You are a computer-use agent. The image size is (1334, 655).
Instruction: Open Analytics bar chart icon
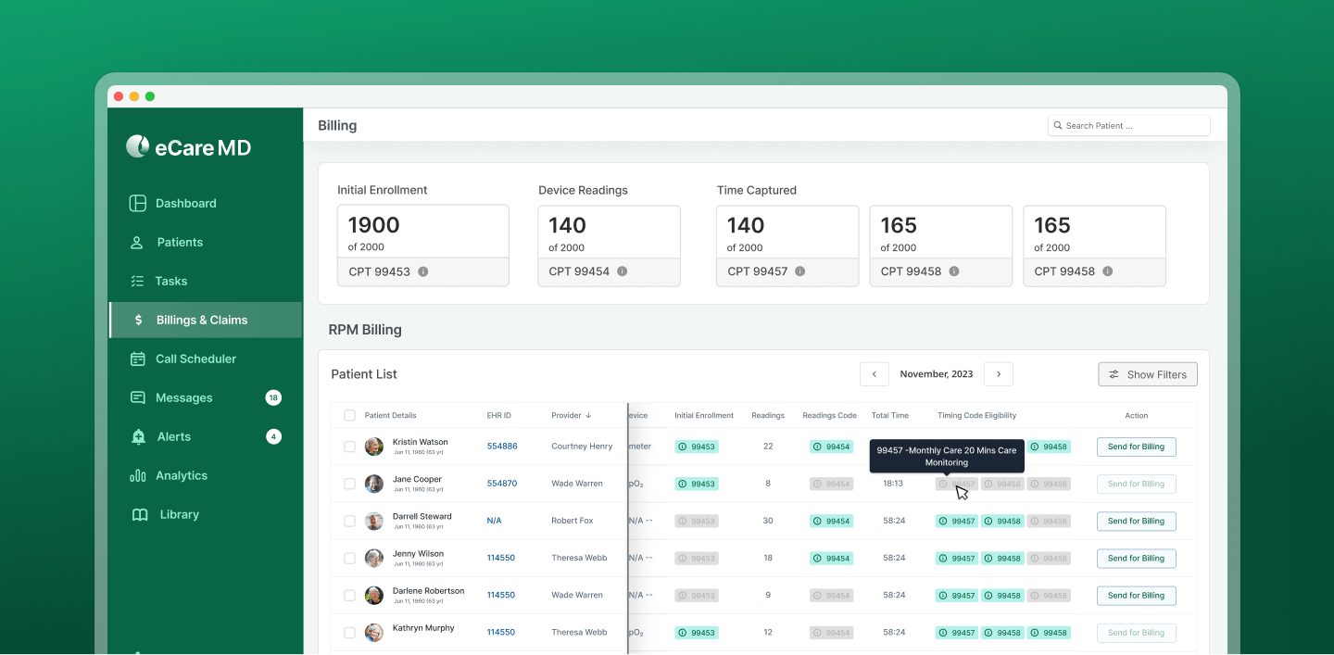(x=138, y=476)
